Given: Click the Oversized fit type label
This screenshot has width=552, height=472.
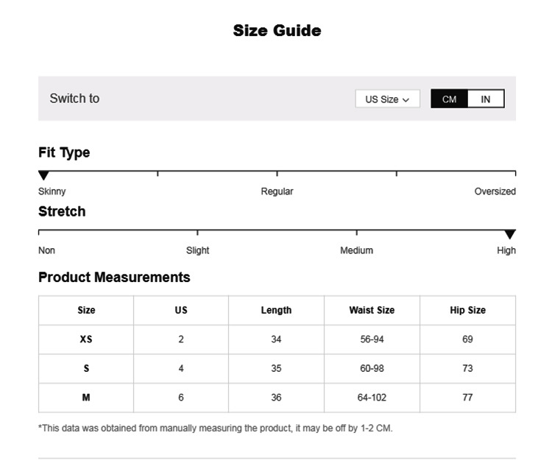Looking at the screenshot, I should 495,191.
